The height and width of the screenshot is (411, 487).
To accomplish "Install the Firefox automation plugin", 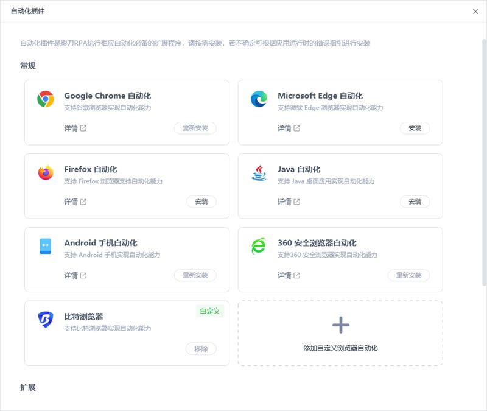I will pyautogui.click(x=201, y=202).
